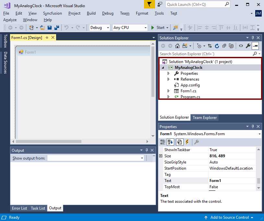The width and height of the screenshot is (264, 221).
Task: Toggle the Properties view button
Action: [x=179, y=142]
